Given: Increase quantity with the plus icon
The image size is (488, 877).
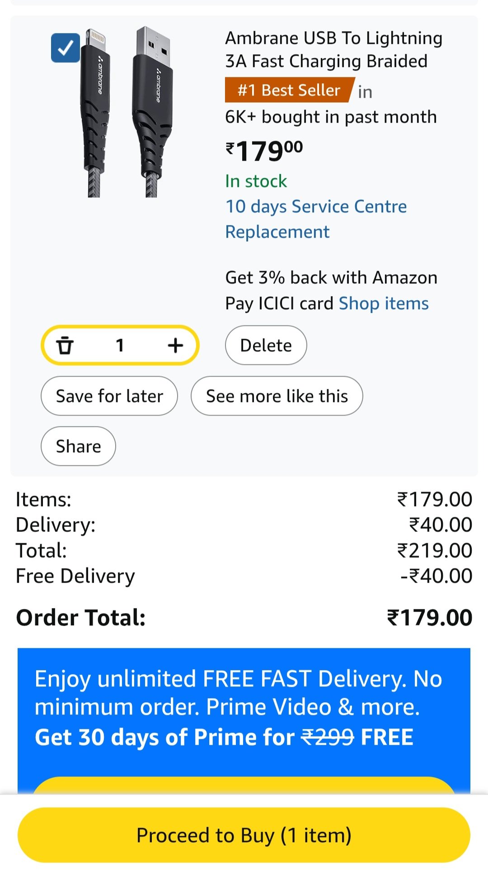Looking at the screenshot, I should coord(175,345).
